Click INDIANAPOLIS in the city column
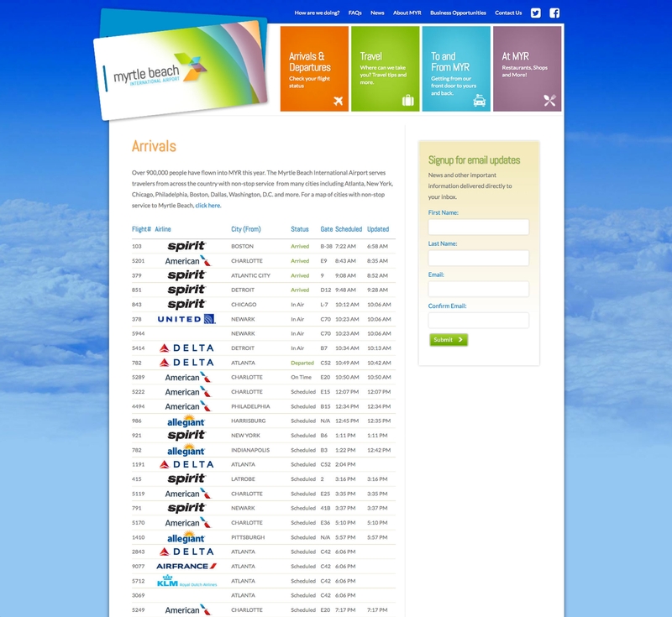 point(250,450)
